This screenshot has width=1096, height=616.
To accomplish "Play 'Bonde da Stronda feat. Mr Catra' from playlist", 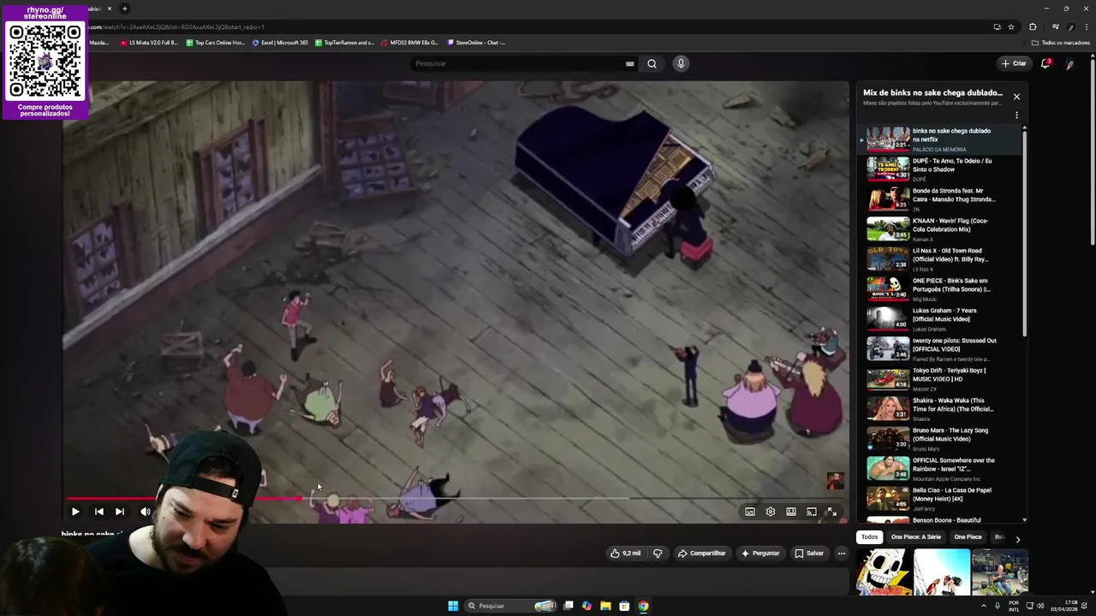I will tap(940, 198).
